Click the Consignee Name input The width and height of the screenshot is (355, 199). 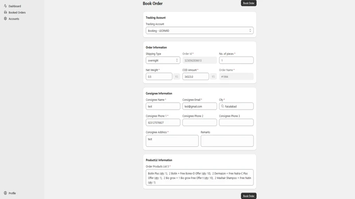[163, 106]
